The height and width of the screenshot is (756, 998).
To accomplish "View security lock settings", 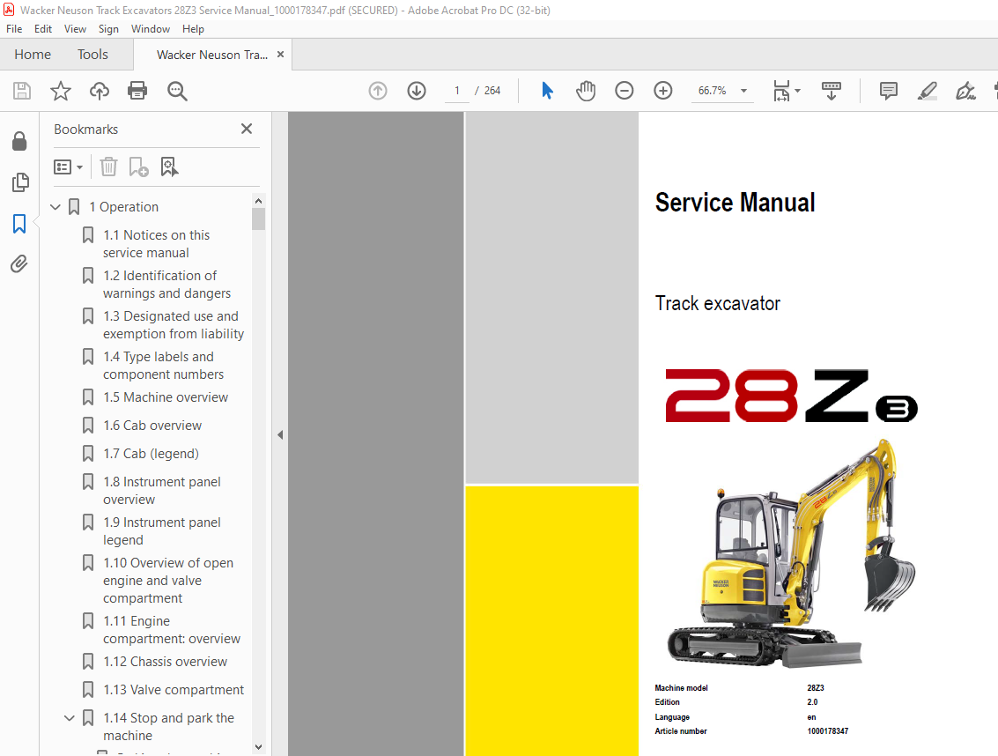I will point(19,141).
